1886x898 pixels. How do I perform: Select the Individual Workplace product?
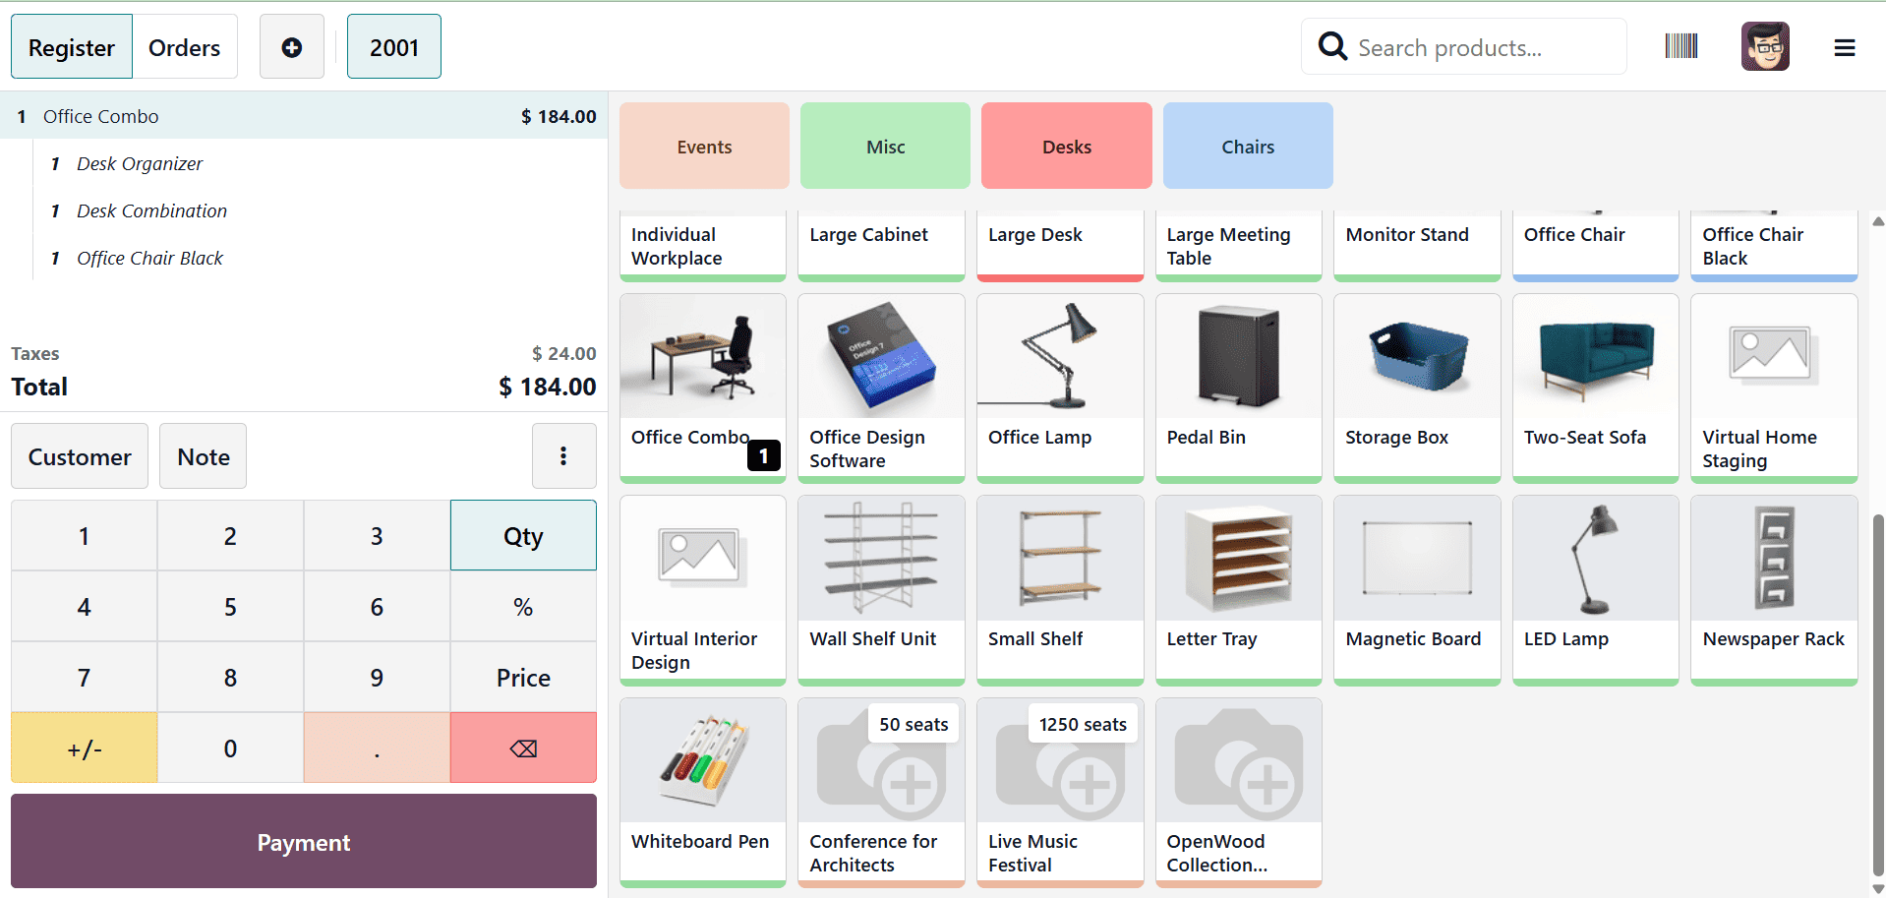(703, 246)
